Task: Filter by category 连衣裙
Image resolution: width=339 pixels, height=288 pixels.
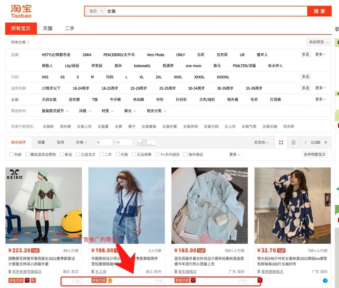Action: click(74, 99)
